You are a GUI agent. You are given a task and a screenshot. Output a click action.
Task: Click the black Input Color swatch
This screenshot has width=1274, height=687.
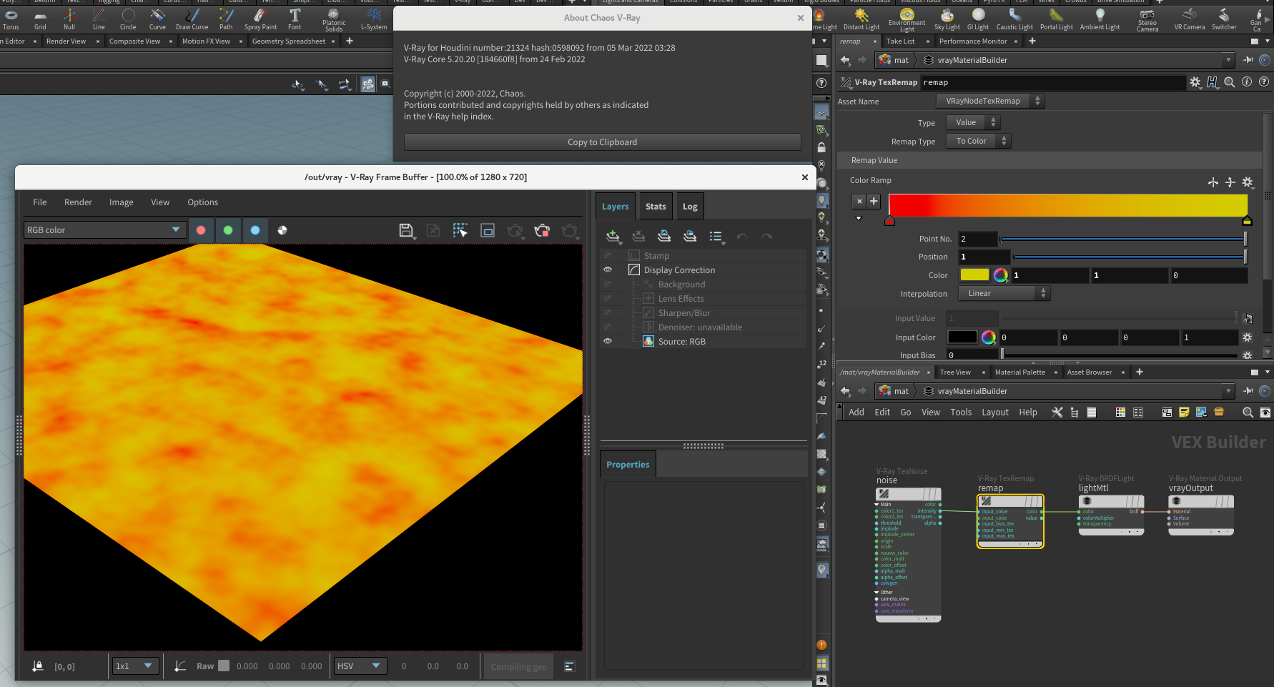pos(962,337)
